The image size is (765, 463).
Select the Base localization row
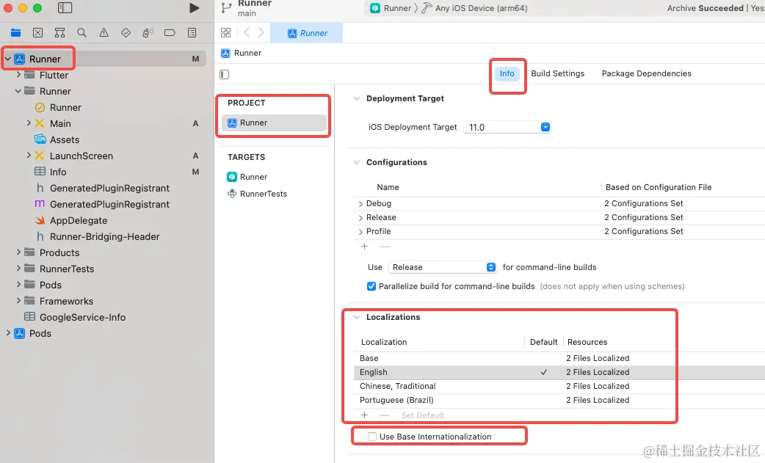(559, 358)
